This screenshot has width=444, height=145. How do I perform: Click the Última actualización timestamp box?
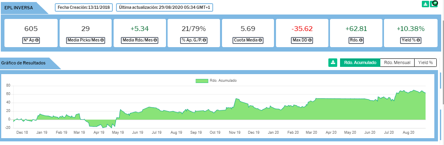[164, 7]
